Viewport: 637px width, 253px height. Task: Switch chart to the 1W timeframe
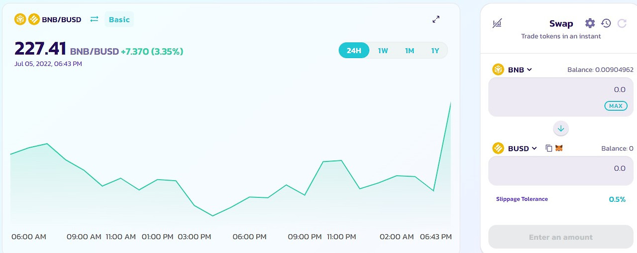[x=383, y=51]
